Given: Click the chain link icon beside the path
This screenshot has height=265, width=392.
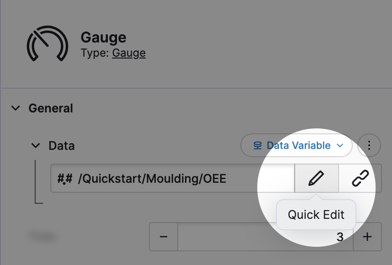Looking at the screenshot, I should (360, 179).
